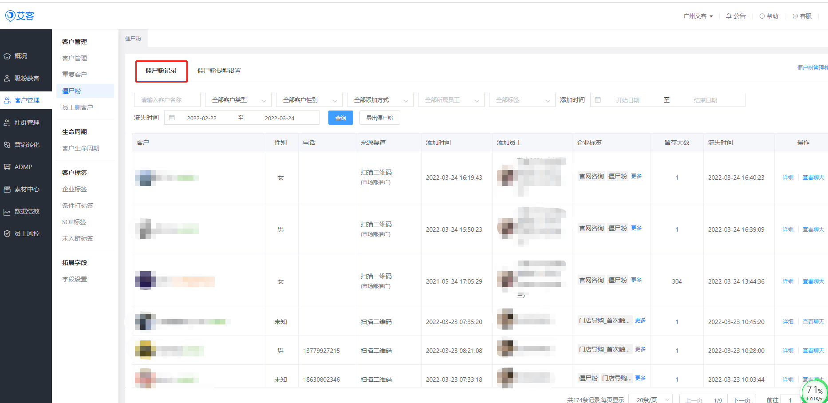Expand the 全部客户性别 dropdown
The height and width of the screenshot is (403, 828).
click(309, 100)
